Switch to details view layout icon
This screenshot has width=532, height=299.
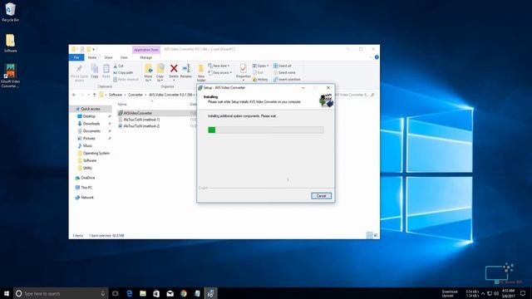click(369, 235)
